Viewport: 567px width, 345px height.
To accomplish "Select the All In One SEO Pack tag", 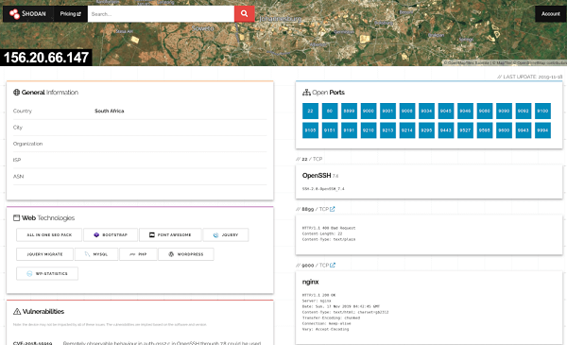I will click(x=49, y=234).
